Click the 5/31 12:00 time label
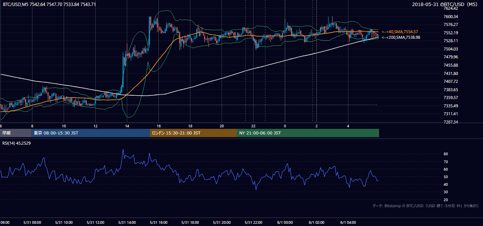The width and height of the screenshot is (483, 226). (x=95, y=223)
